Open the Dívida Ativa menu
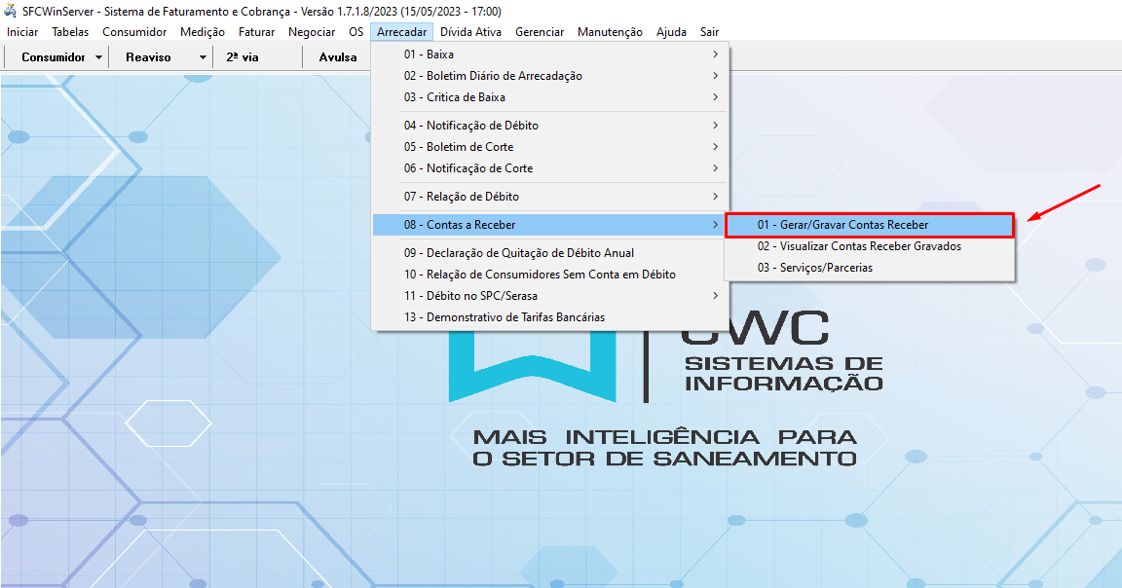 (470, 32)
